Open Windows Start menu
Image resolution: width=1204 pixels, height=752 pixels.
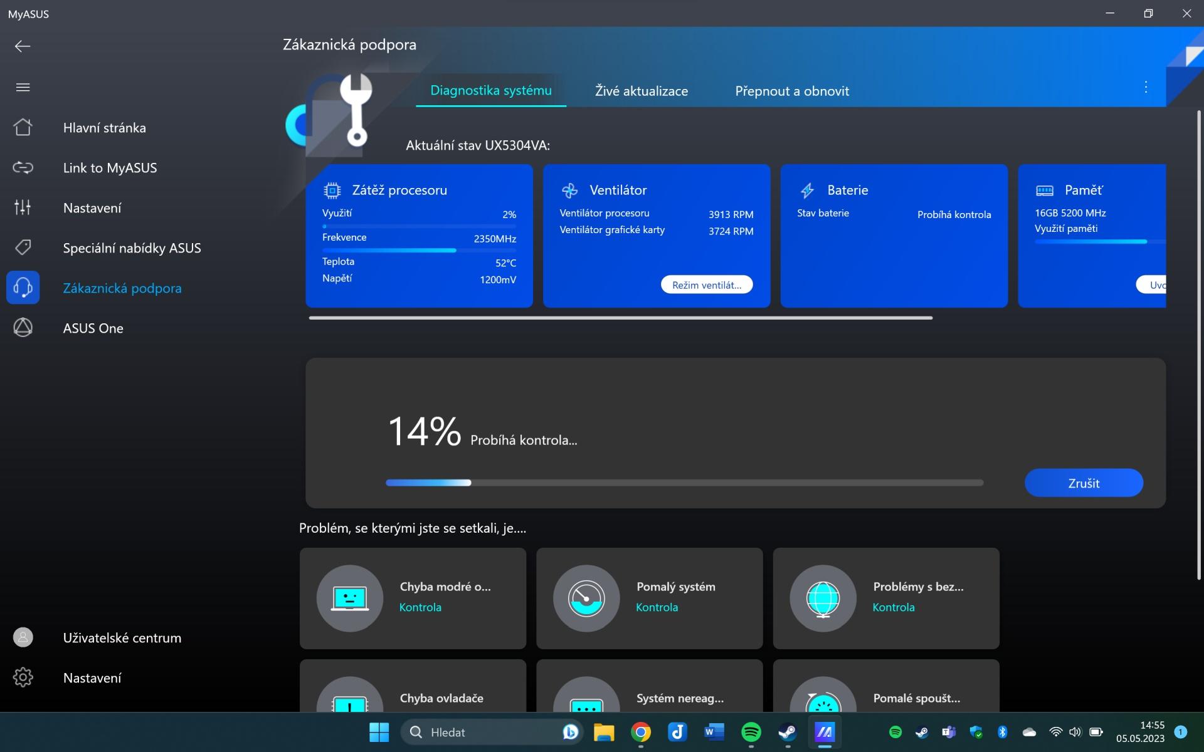click(x=379, y=732)
